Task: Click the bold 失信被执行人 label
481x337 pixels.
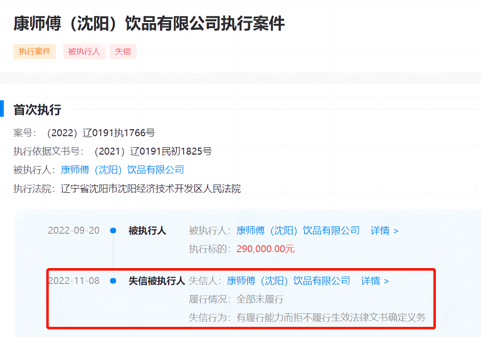Action: pos(156,281)
